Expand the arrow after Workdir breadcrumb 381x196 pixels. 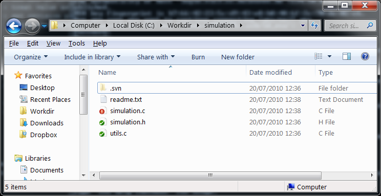[x=198, y=26]
